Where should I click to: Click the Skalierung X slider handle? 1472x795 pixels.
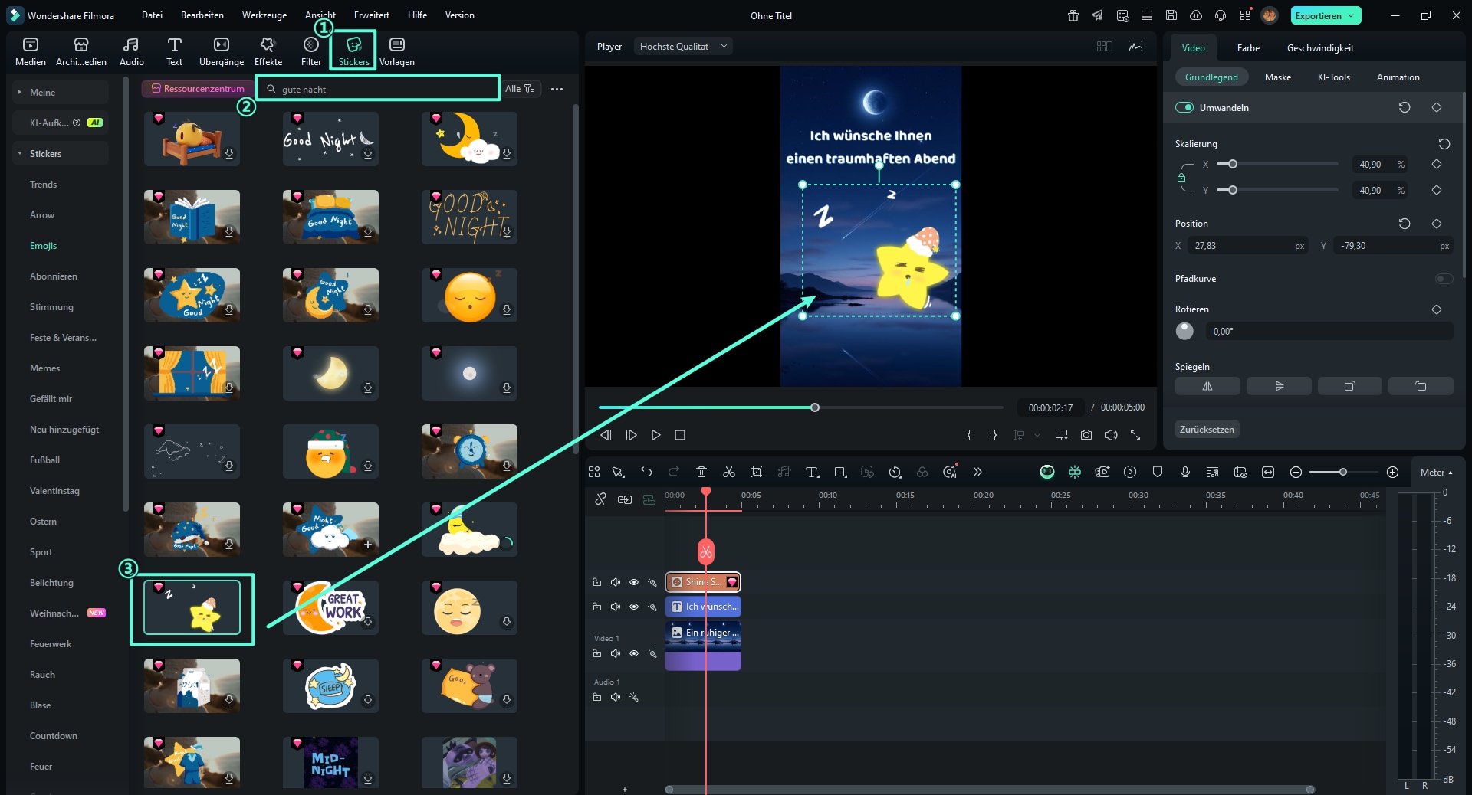tap(1233, 164)
